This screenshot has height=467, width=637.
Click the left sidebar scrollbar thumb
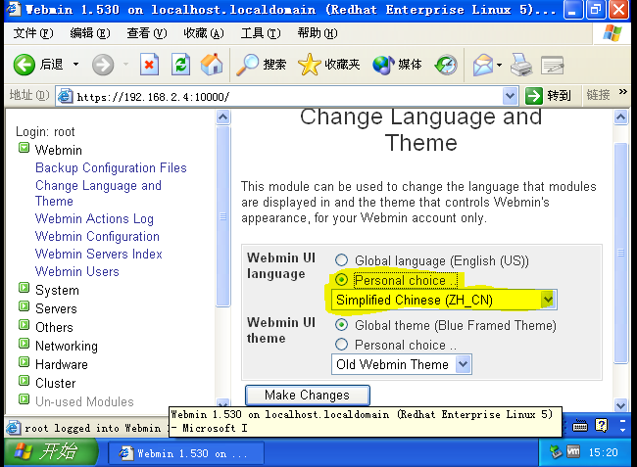pos(223,216)
